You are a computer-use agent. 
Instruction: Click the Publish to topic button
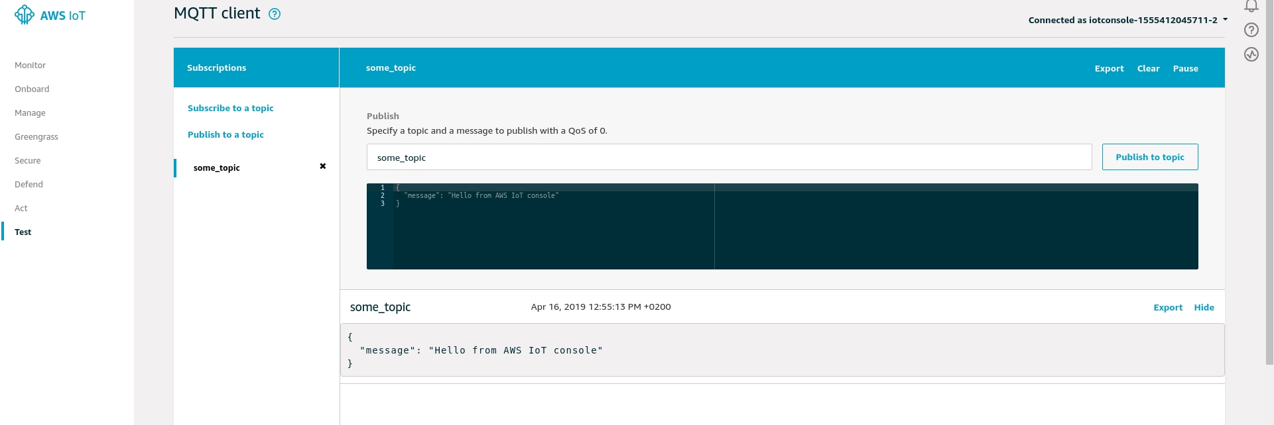point(1150,157)
